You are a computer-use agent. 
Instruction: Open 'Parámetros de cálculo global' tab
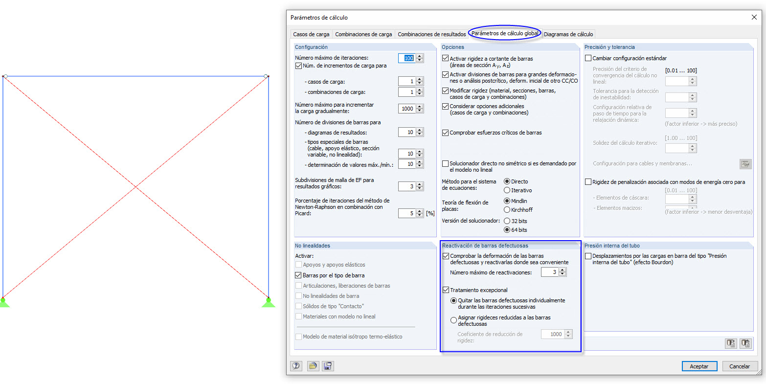[x=505, y=34]
